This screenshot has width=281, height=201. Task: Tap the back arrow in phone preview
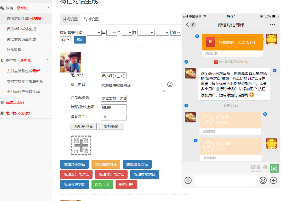click(x=187, y=25)
